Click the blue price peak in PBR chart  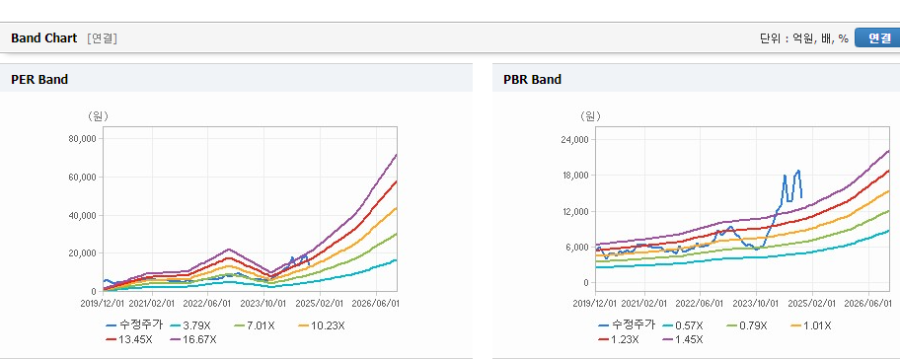coord(797,171)
